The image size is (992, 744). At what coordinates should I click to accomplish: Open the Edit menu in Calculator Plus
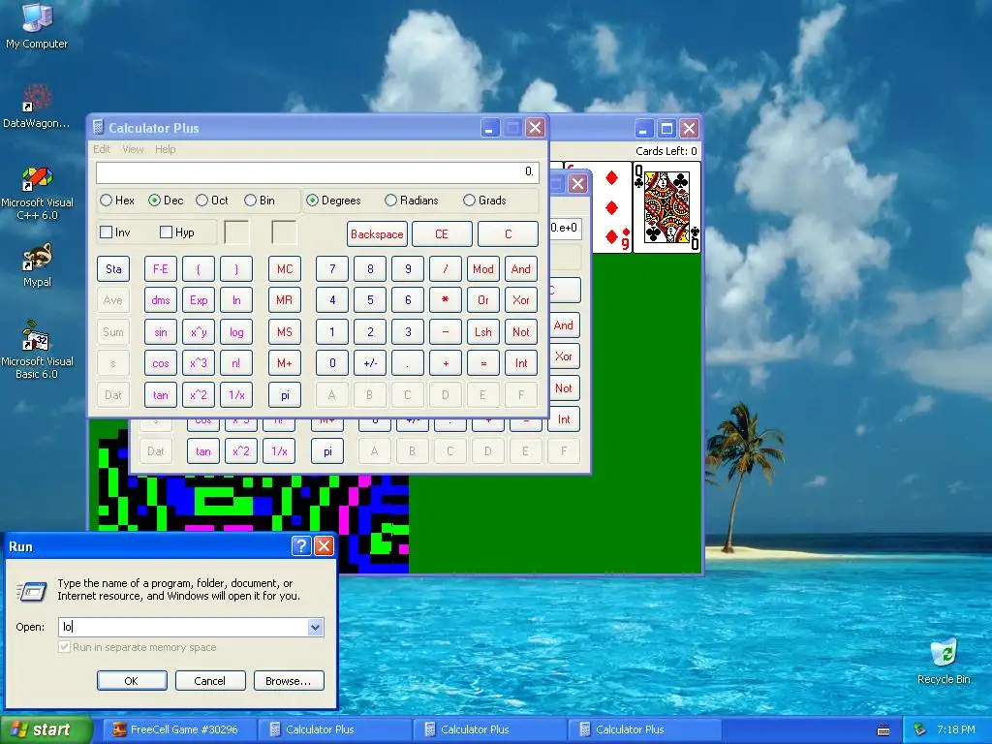(101, 149)
